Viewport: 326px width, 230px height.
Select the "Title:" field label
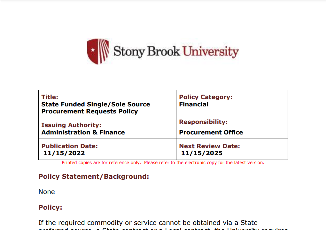pyautogui.click(x=50, y=97)
